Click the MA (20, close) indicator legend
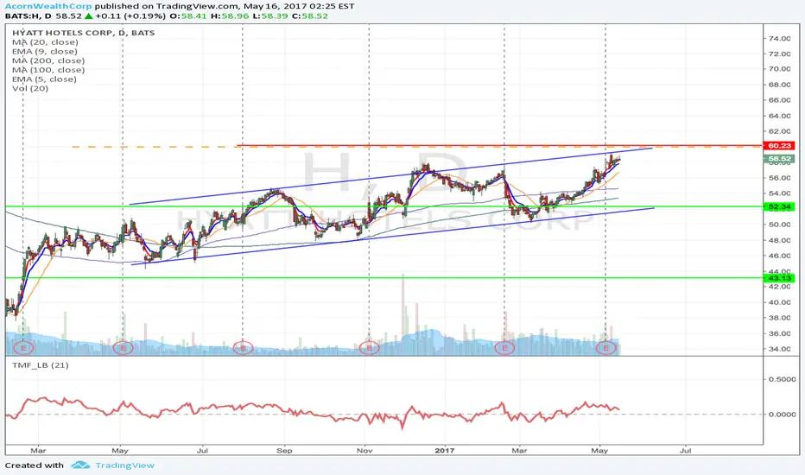The image size is (805, 475). 45,42
